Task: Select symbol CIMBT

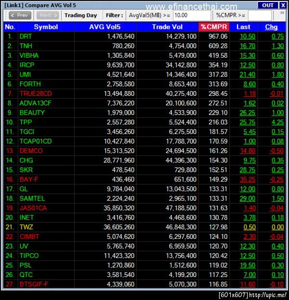Action: point(29,236)
